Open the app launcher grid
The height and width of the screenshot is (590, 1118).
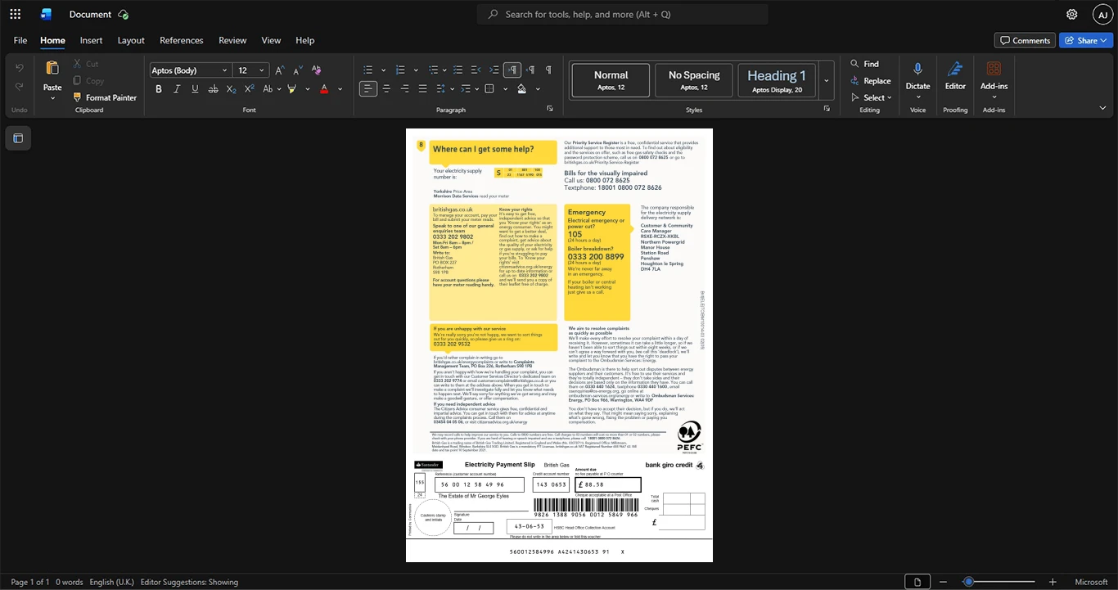tap(15, 14)
